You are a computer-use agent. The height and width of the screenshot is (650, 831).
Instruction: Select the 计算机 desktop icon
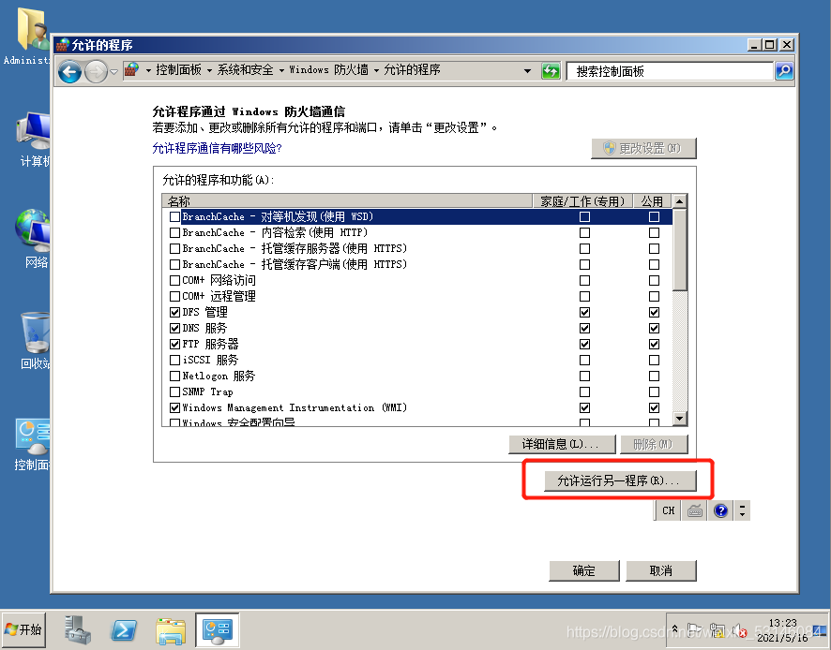pyautogui.click(x=33, y=140)
